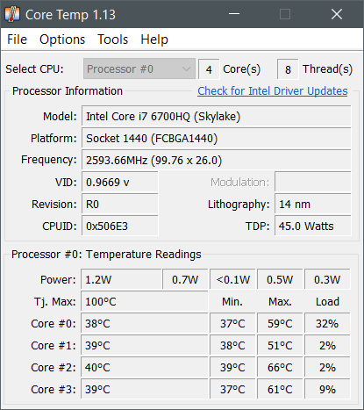Click the Platform field showing Socket 1440
The height and width of the screenshot is (410, 364).
(217, 139)
